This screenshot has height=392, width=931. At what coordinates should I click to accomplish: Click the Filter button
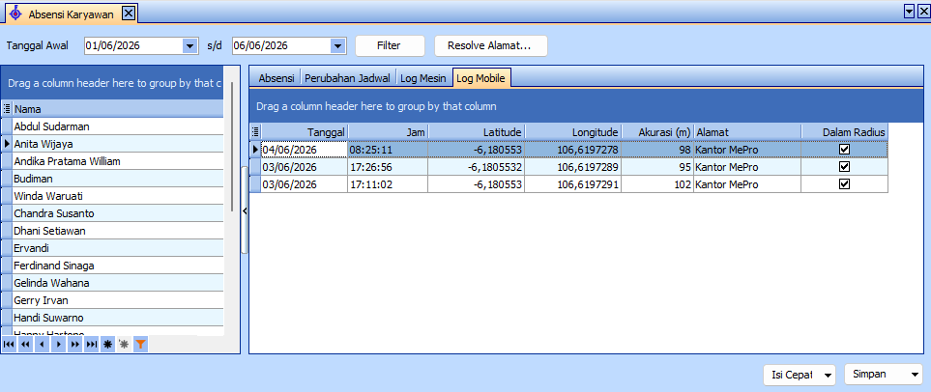click(x=390, y=45)
